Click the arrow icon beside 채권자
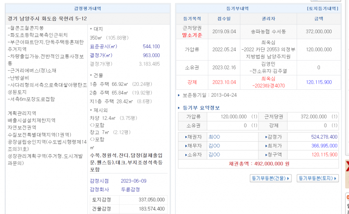The width and height of the screenshot is (349, 214). click(x=187, y=136)
